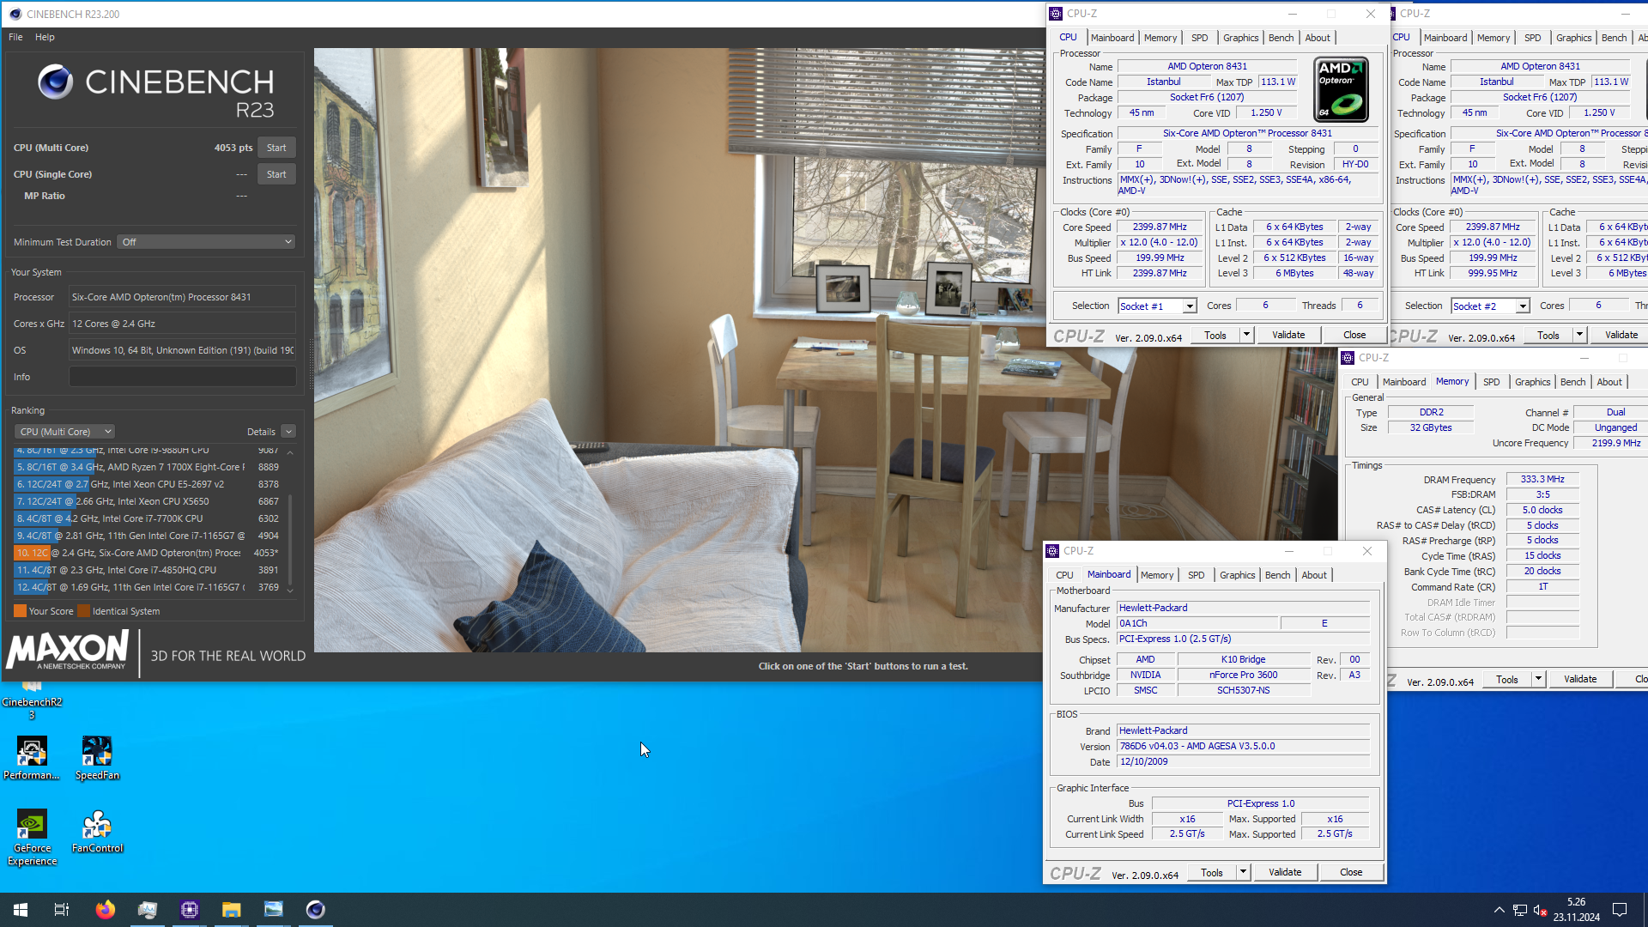Switch to Cinebench from the taskbar

point(316,910)
